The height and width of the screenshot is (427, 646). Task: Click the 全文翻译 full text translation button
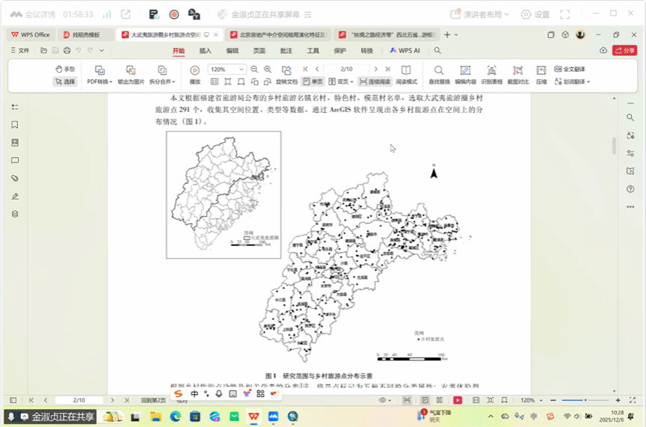pyautogui.click(x=570, y=69)
